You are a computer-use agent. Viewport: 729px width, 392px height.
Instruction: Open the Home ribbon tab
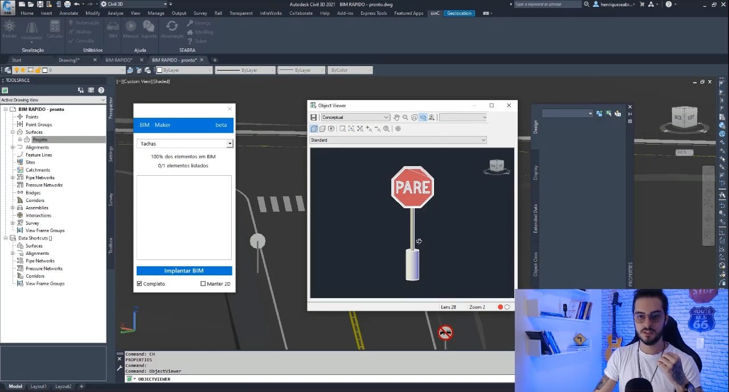(x=27, y=13)
